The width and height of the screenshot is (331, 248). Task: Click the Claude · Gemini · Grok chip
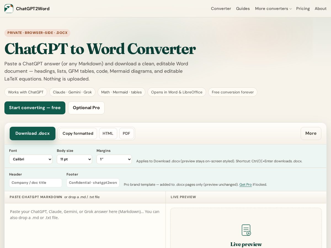pos(72,92)
